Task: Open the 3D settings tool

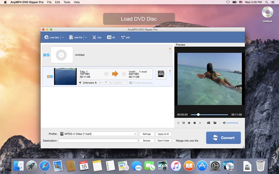Action: coord(111,37)
